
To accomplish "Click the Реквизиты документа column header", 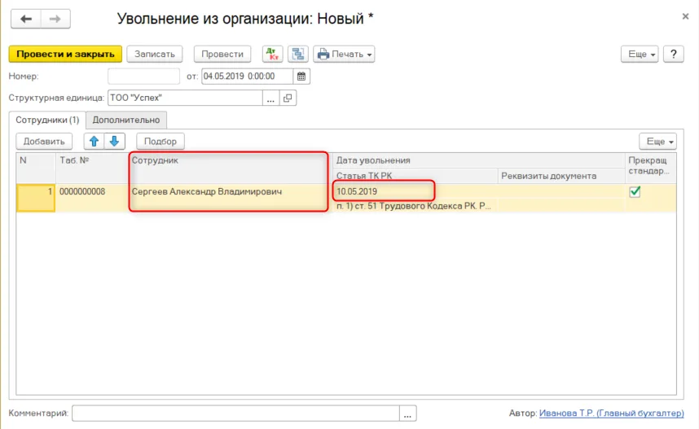I will click(561, 176).
